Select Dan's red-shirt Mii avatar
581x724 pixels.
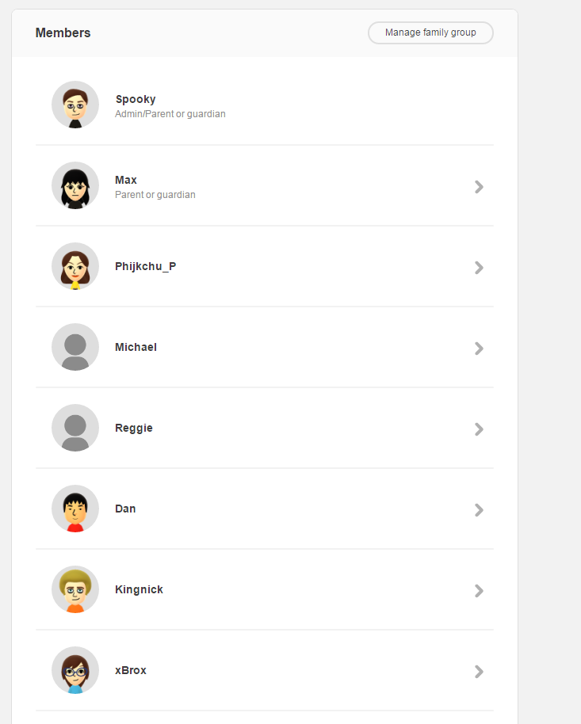tap(75, 509)
